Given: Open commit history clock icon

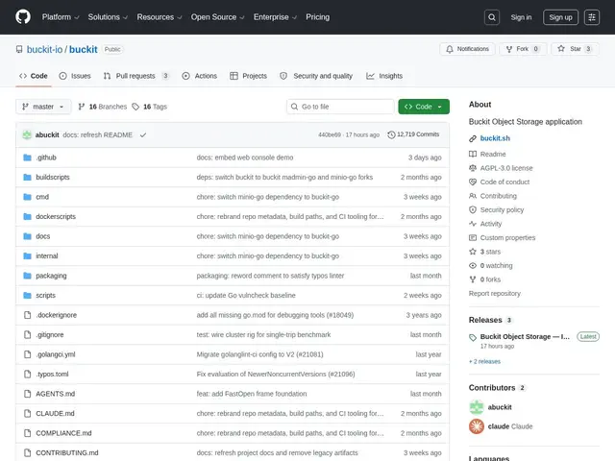Looking at the screenshot, I should click(x=391, y=134).
